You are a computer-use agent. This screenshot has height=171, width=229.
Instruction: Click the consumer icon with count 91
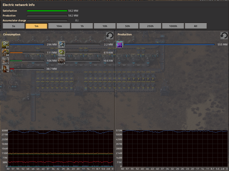[5, 45]
